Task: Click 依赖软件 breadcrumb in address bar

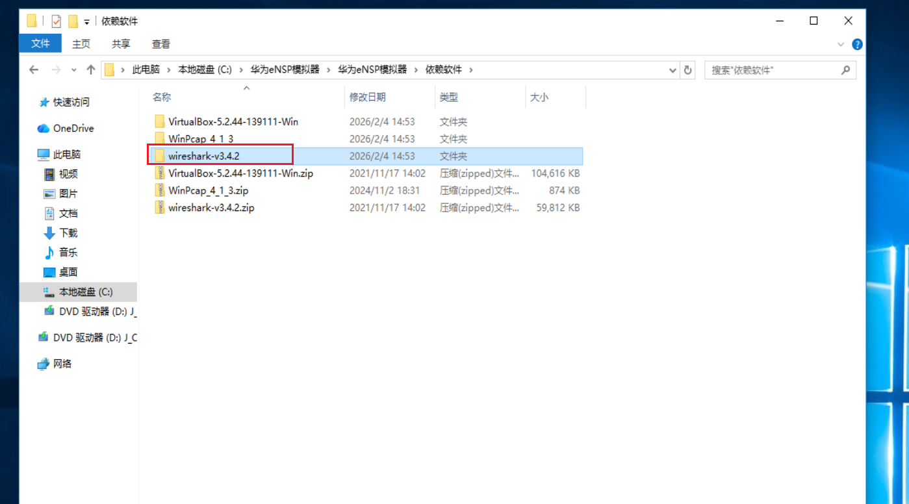Action: (x=443, y=69)
